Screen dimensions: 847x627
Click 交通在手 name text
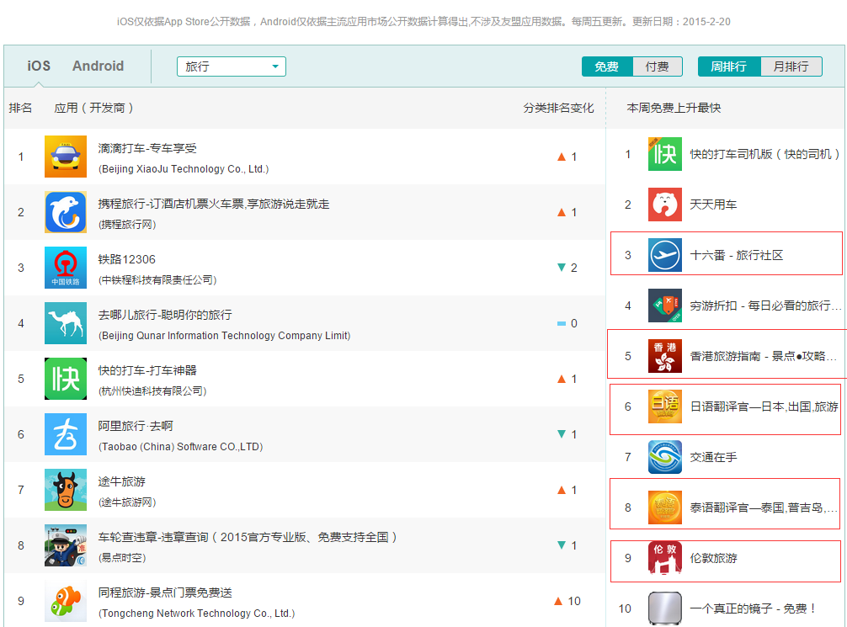pos(714,457)
